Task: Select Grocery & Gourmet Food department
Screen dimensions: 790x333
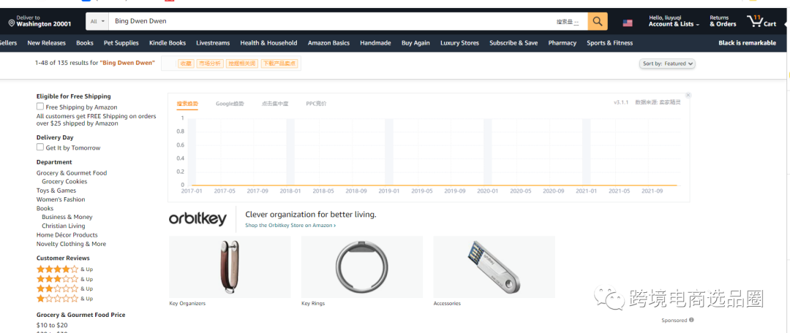Action: [x=72, y=172]
